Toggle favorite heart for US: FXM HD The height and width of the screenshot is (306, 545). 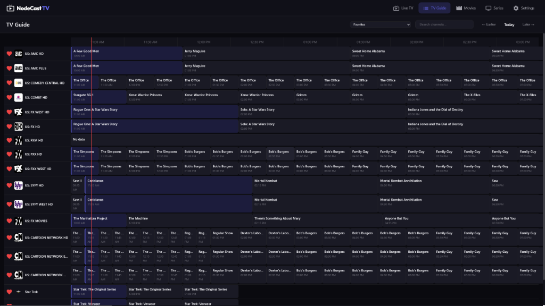(x=10, y=140)
